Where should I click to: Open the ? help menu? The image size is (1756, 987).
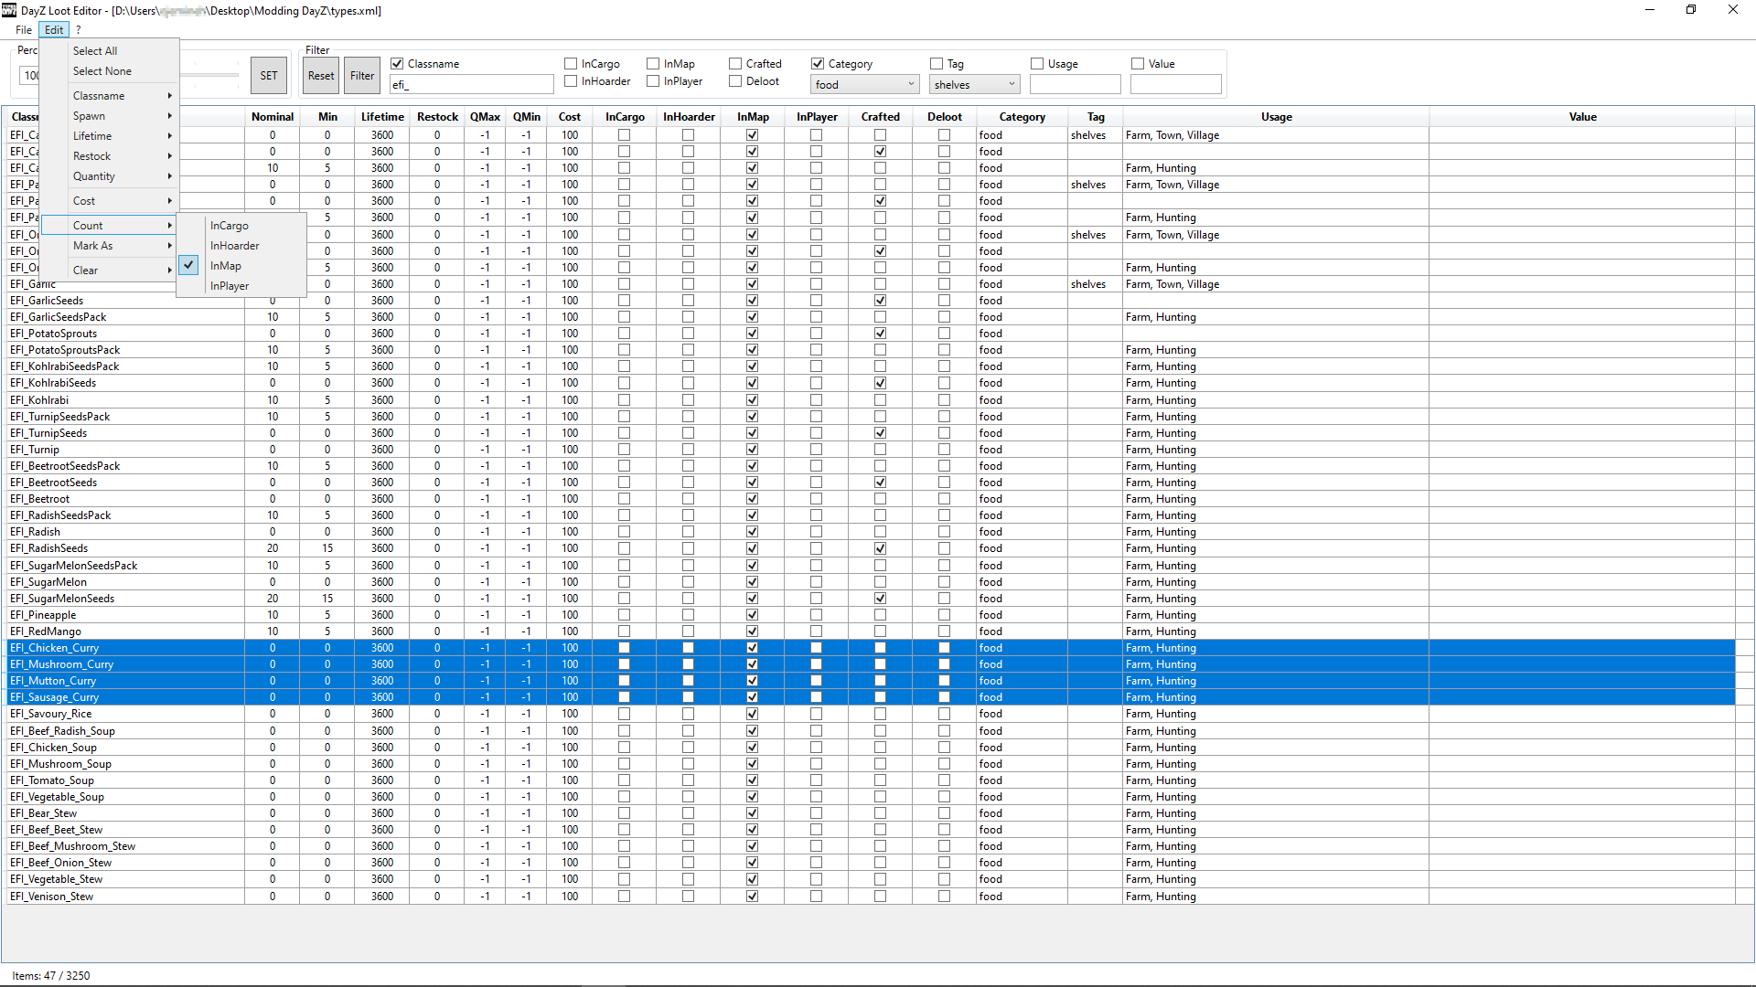coord(79,30)
